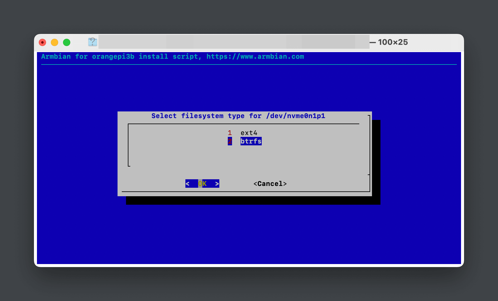The width and height of the screenshot is (498, 301).
Task: Click the highlighted number 2 tag
Action: click(230, 141)
